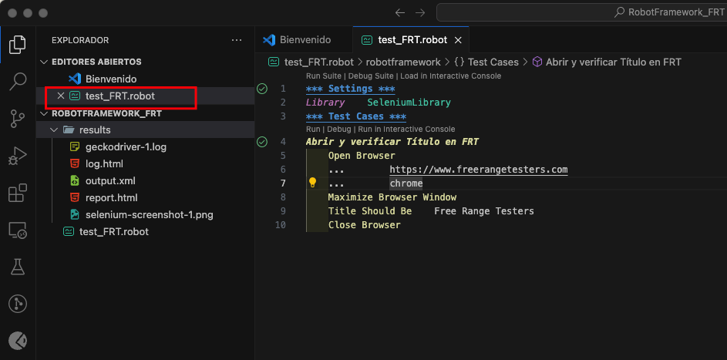This screenshot has height=360, width=727.
Task: Click the Run Suite code lens link
Action: tap(325, 76)
